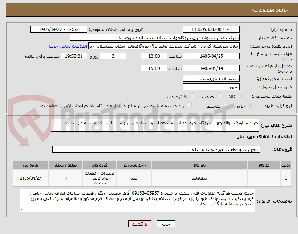Select the کالا/خدمت radio button
Image resolution: width=298 pixels, height=234 pixels.
[x=192, y=96]
